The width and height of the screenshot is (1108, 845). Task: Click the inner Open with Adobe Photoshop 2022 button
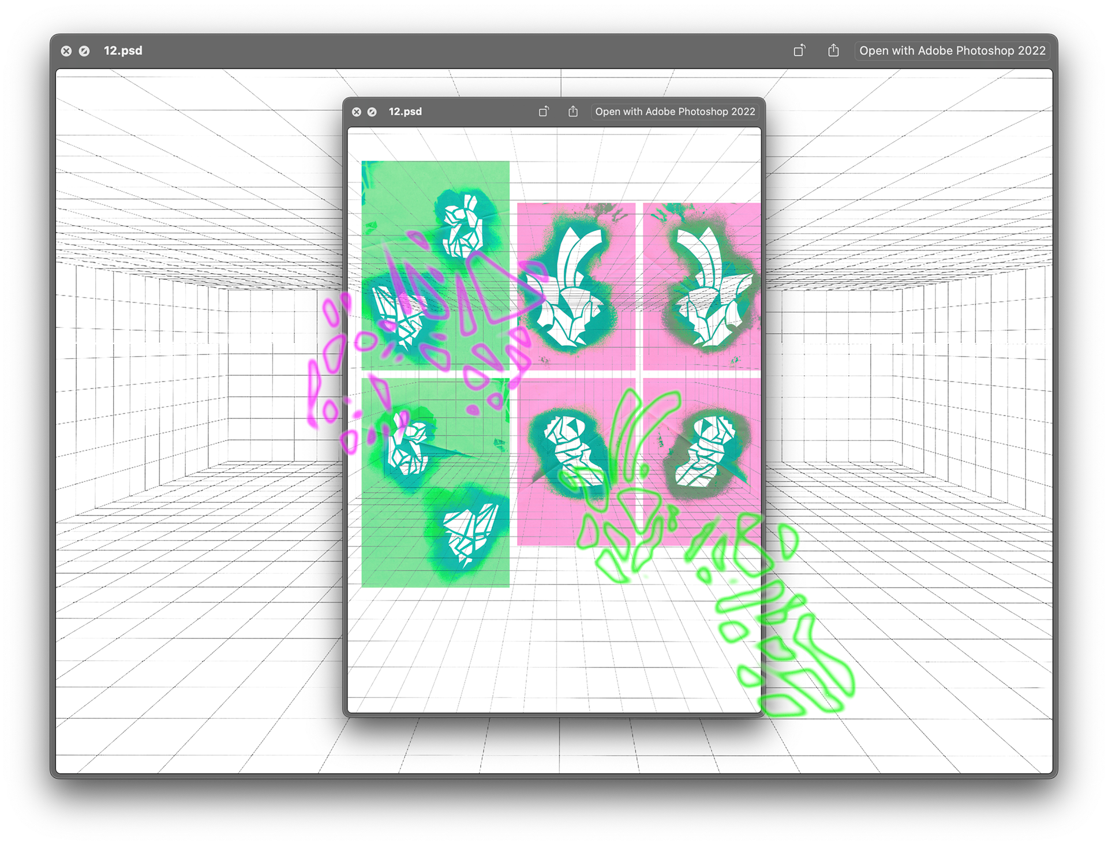(675, 111)
